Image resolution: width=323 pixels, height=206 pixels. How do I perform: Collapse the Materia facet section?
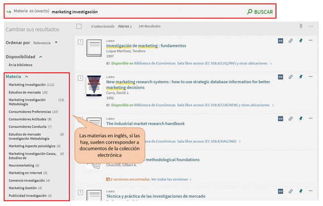point(26,77)
